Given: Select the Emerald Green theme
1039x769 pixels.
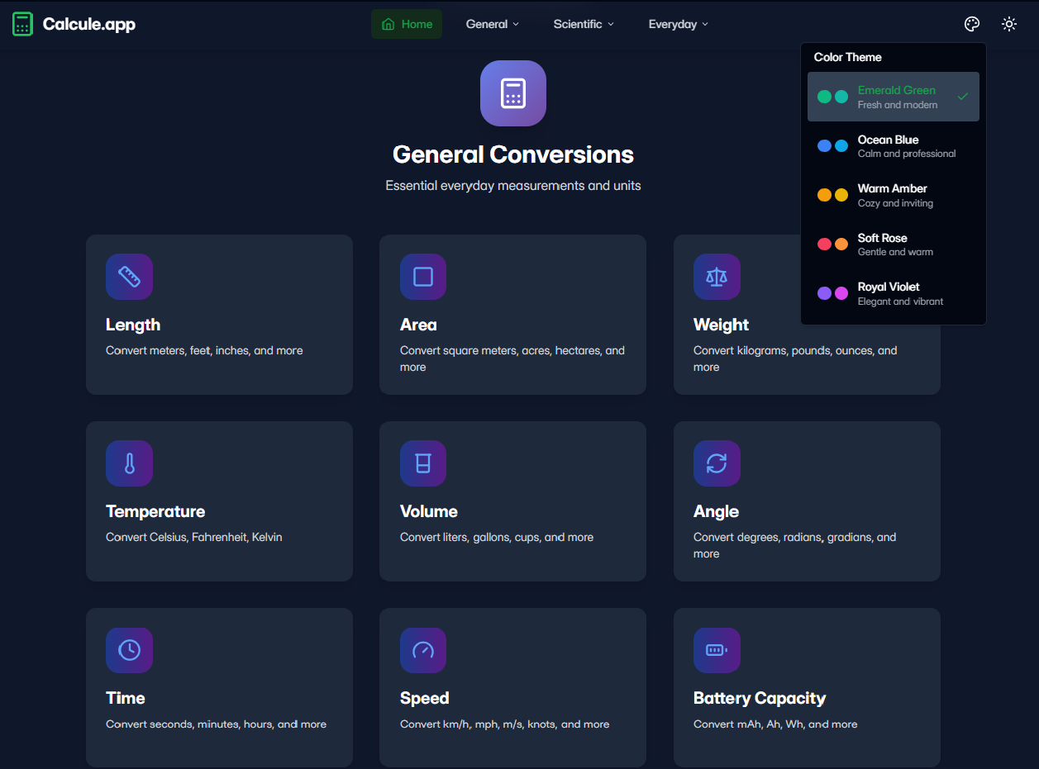Looking at the screenshot, I should coord(894,97).
